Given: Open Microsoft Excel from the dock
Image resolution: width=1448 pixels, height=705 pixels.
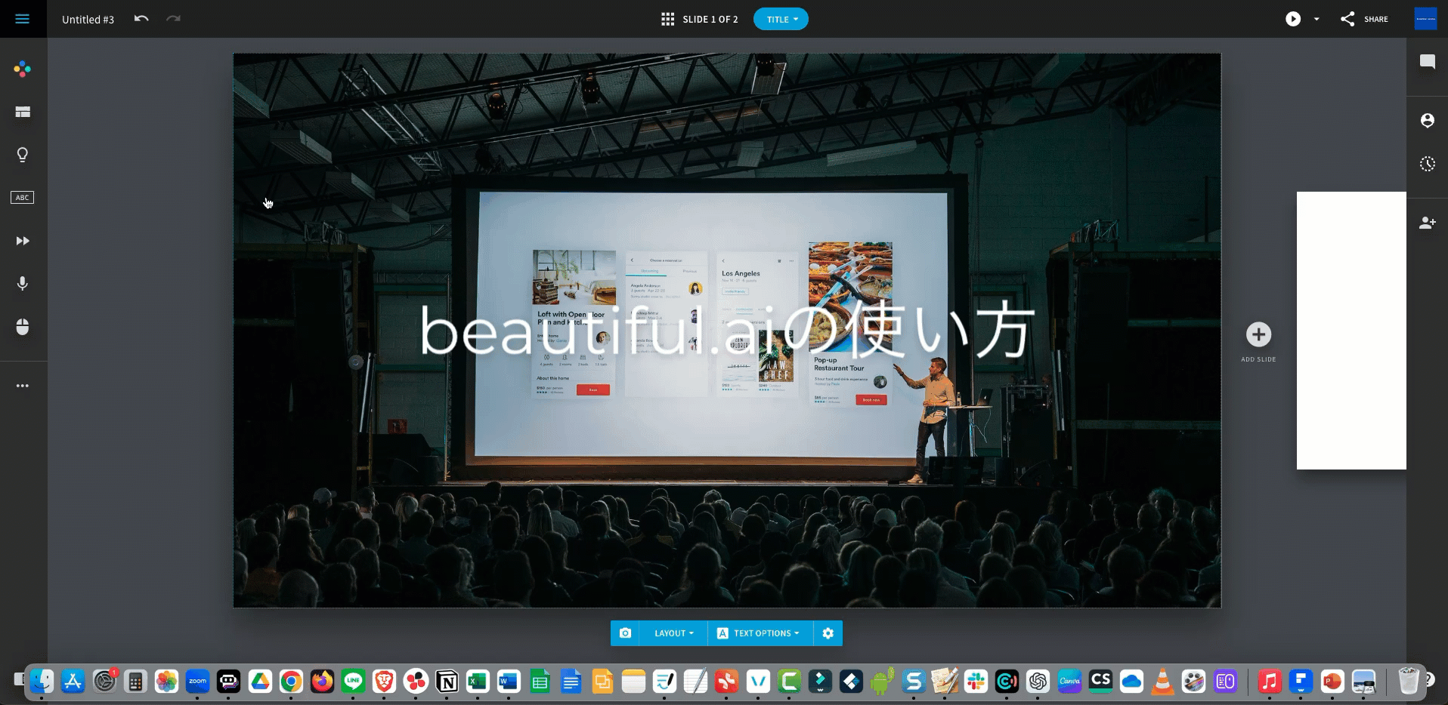Looking at the screenshot, I should coord(478,682).
